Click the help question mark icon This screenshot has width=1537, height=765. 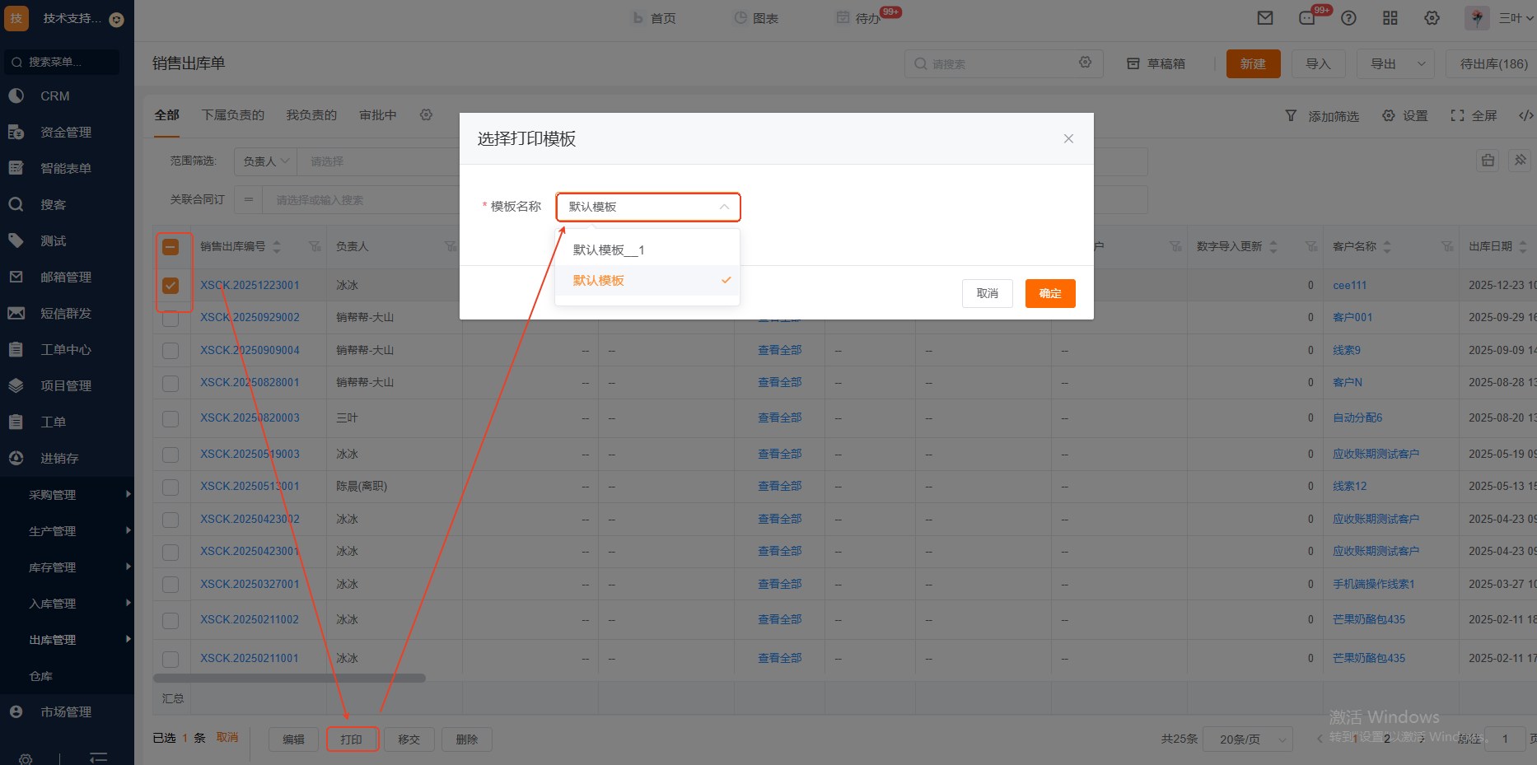(1348, 18)
